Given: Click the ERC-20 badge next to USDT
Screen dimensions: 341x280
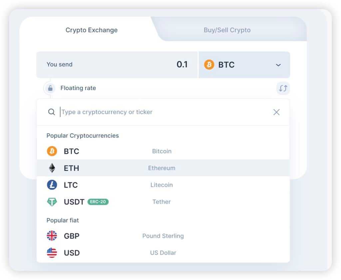Looking at the screenshot, I should 98,202.
